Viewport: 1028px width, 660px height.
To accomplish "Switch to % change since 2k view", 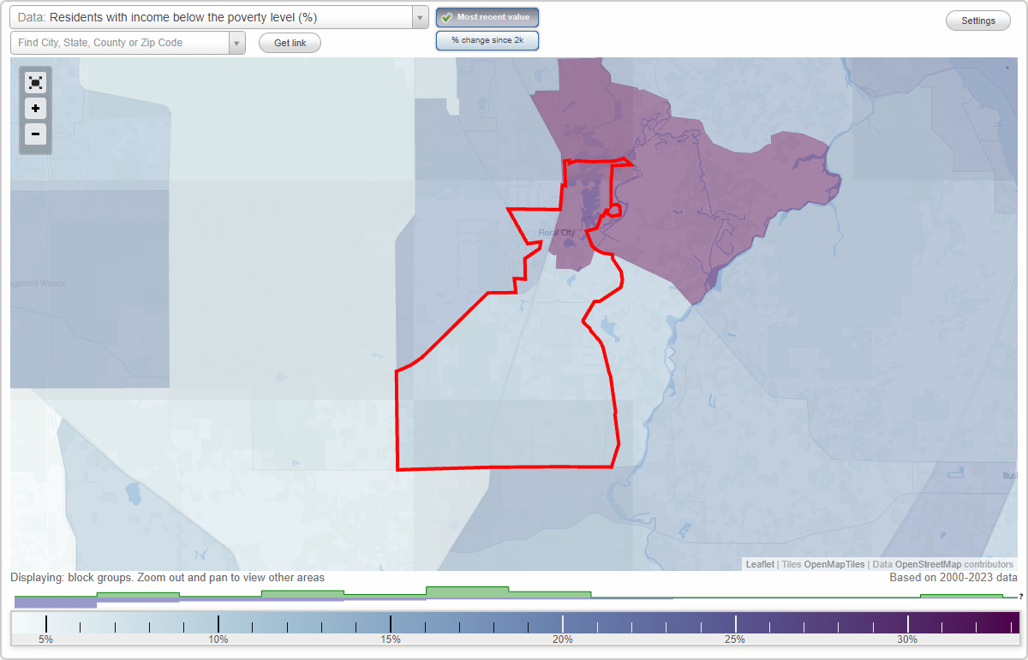I will (487, 39).
